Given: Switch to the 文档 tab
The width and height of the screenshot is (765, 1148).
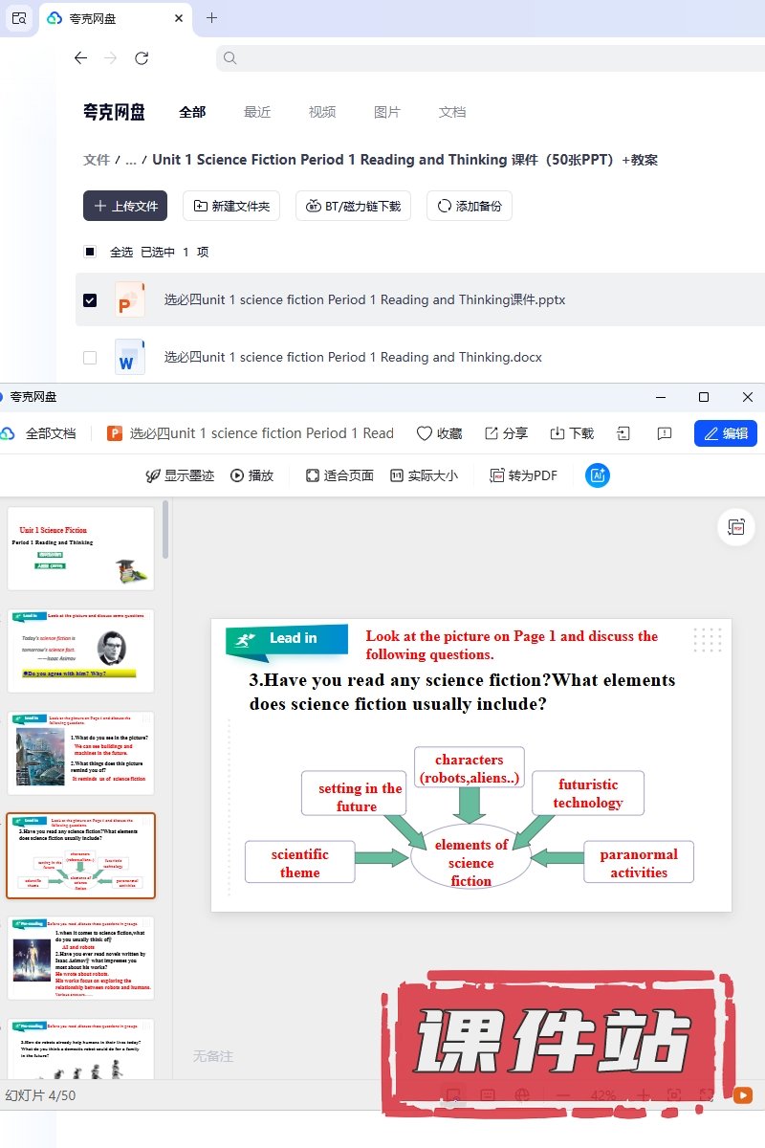Looking at the screenshot, I should 452,112.
